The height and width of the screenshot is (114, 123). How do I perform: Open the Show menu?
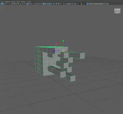tap(18, 2)
